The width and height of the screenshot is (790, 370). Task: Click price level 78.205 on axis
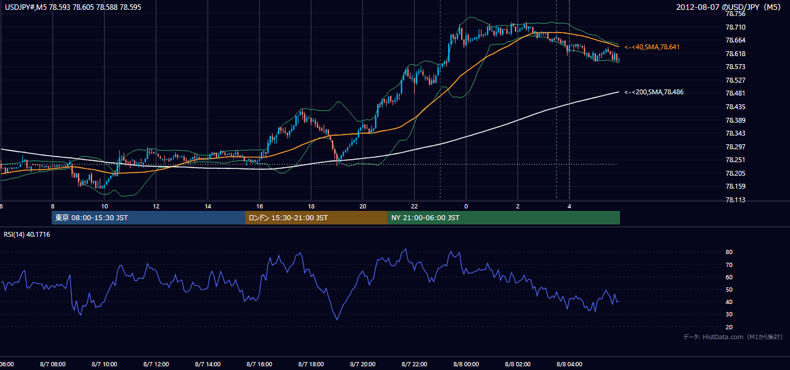(x=735, y=173)
